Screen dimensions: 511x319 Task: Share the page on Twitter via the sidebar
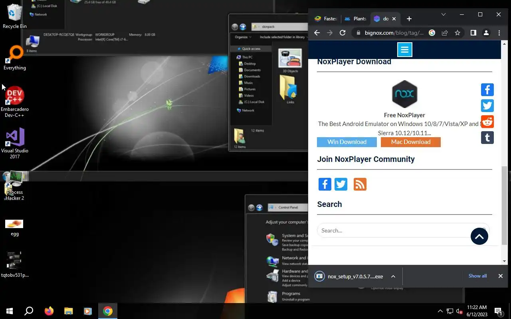[x=487, y=106]
